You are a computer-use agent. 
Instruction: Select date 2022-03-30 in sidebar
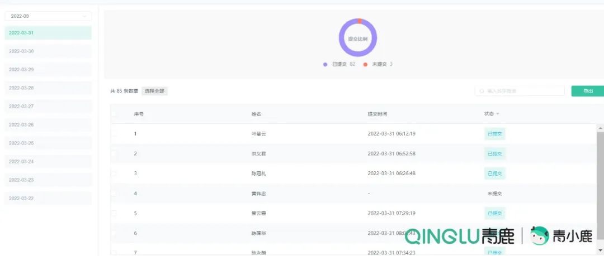pyautogui.click(x=48, y=51)
